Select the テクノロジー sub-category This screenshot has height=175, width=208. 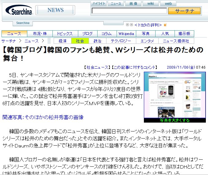[x=121, y=41]
